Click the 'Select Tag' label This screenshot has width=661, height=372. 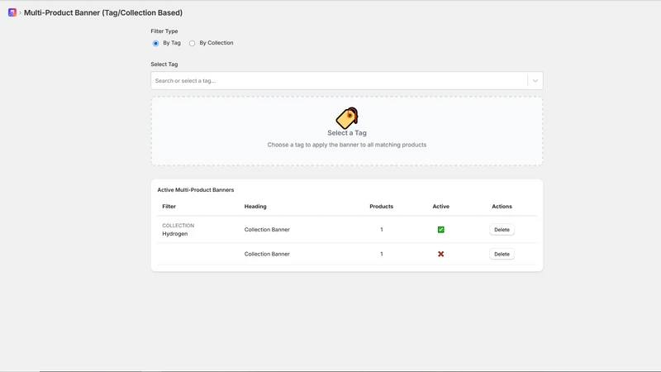[164, 64]
